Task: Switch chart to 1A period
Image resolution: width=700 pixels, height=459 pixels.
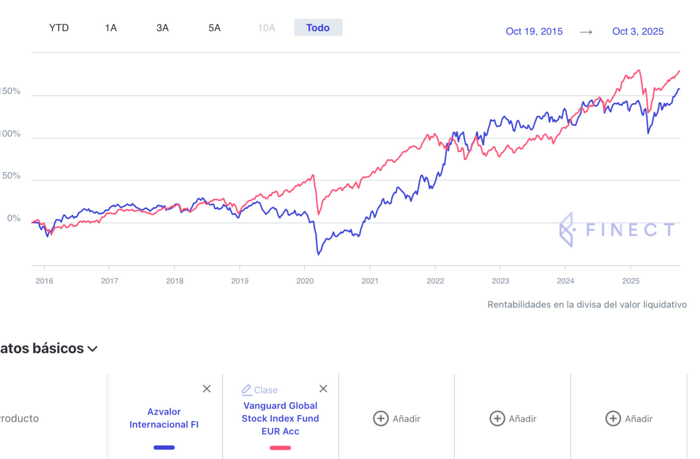Action: (x=111, y=28)
